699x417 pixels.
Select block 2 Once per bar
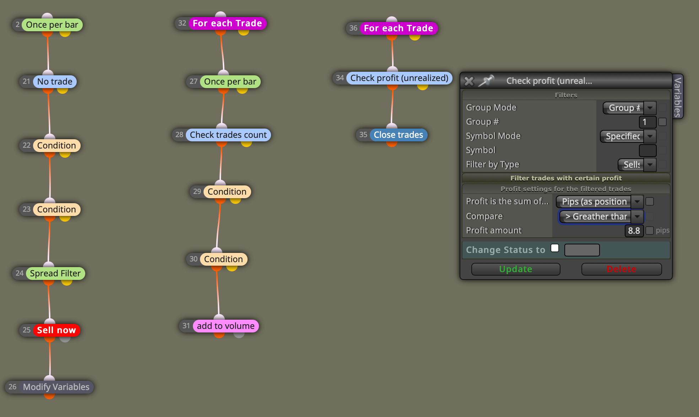click(52, 25)
